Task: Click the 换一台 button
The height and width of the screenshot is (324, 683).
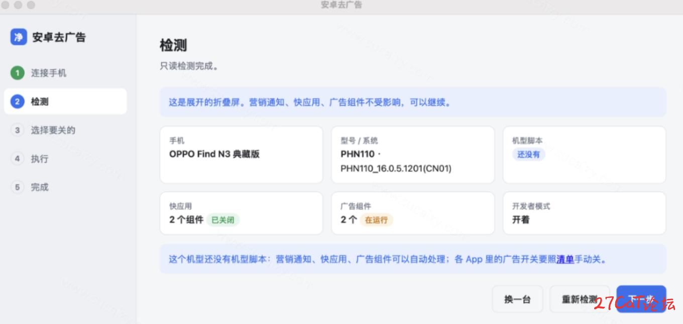Action: point(517,299)
